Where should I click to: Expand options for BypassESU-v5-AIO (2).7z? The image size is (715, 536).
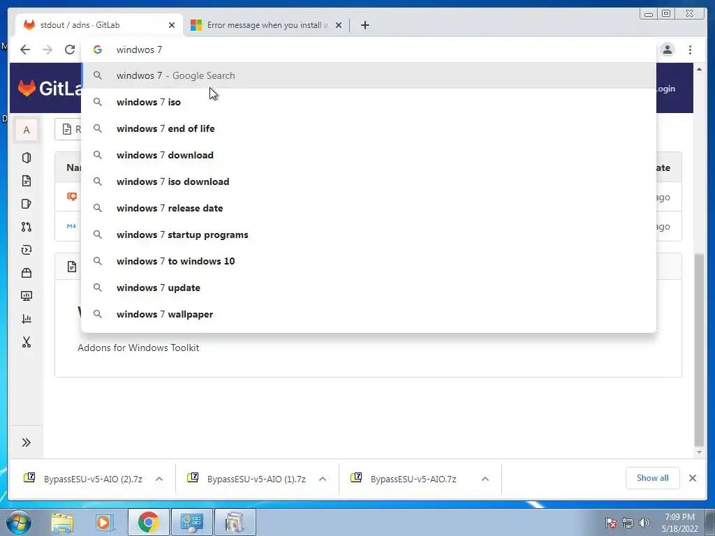point(159,479)
